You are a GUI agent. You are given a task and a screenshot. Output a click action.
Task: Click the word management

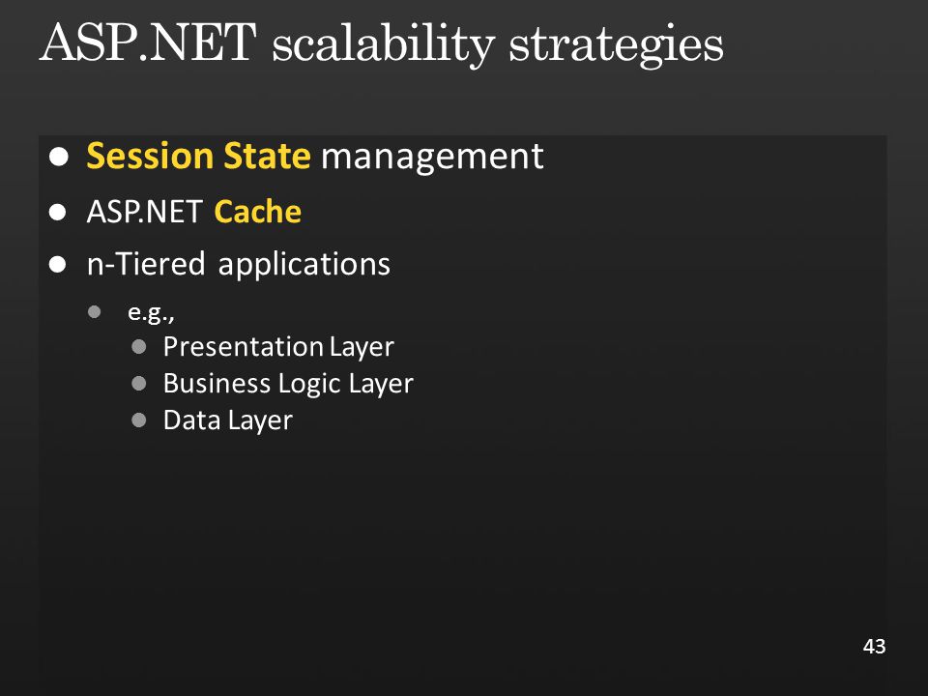coord(432,158)
